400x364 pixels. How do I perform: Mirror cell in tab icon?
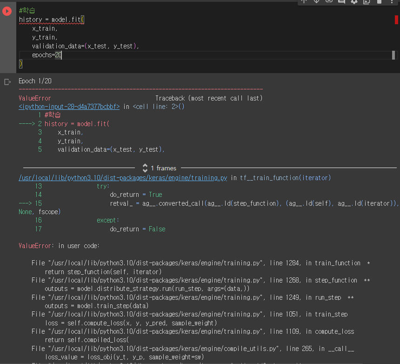(x=367, y=1)
